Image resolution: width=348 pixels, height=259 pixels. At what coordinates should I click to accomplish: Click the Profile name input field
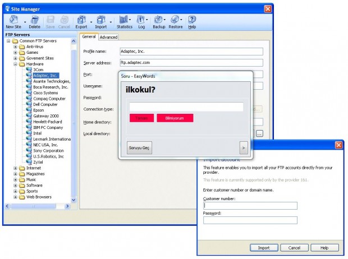191,52
